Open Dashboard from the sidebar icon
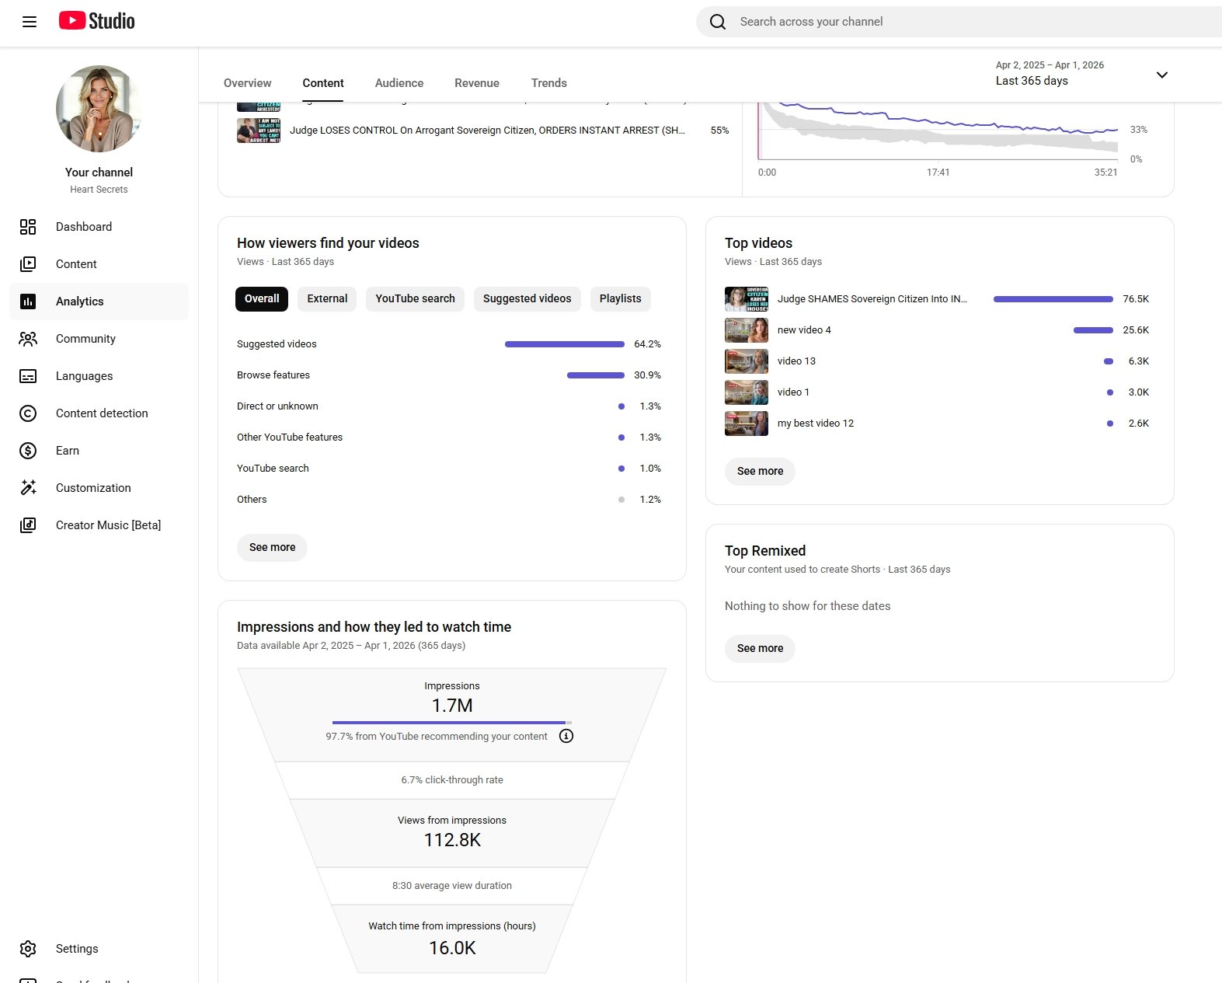This screenshot has width=1222, height=983. point(28,227)
